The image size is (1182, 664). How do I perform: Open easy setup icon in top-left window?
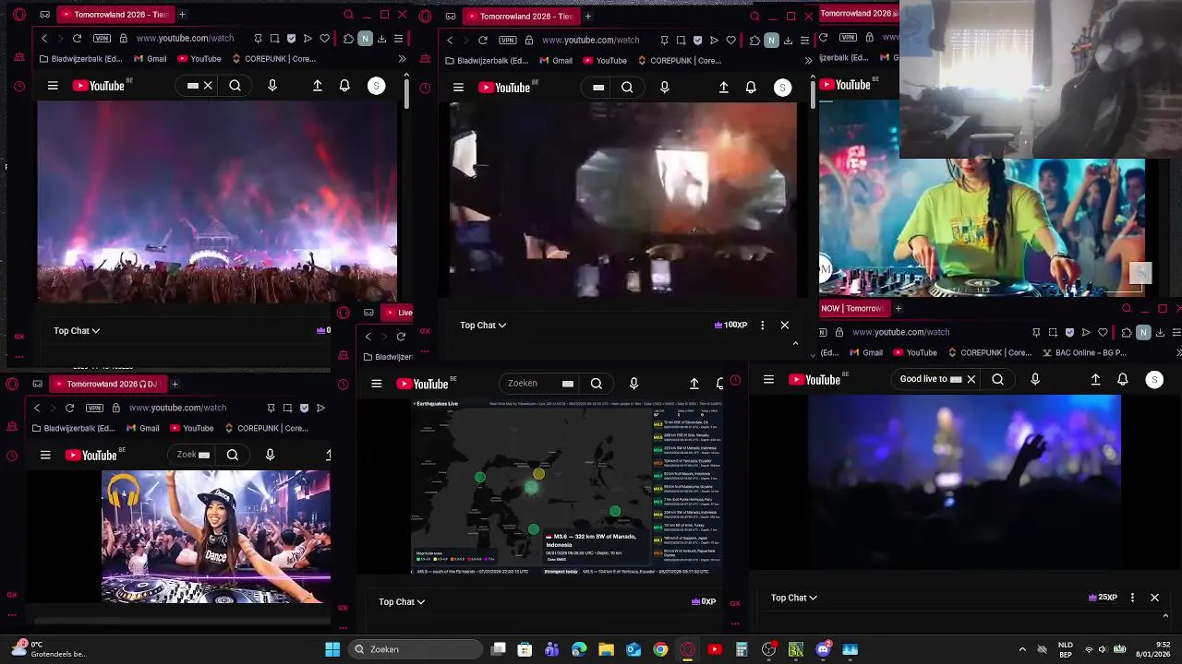click(398, 39)
